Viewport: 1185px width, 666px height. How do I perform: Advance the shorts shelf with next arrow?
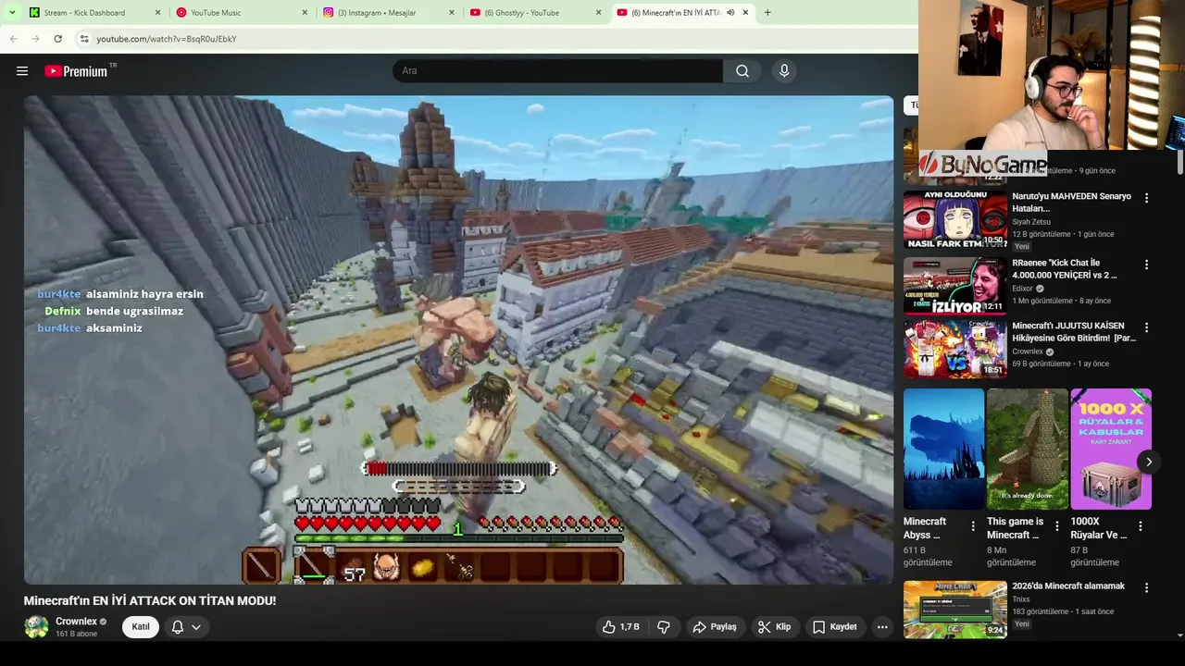point(1149,462)
